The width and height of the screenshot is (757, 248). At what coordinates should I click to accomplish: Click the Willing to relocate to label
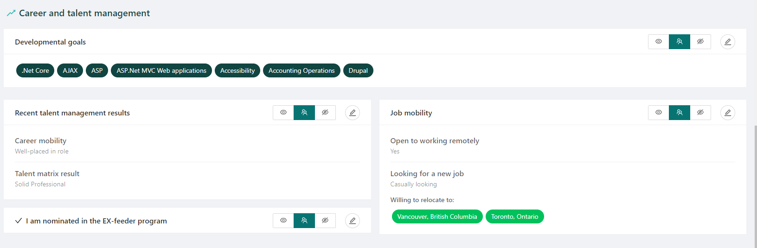[x=422, y=200]
